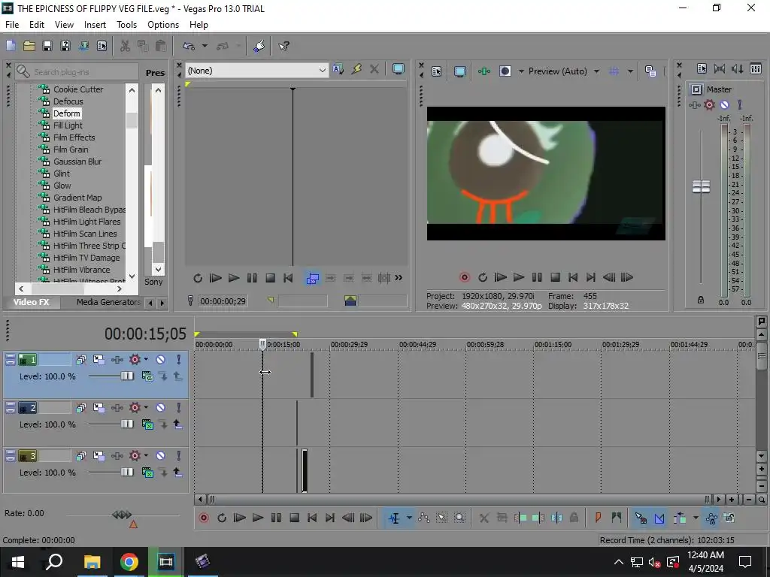
Task: Select the HitFilm Light Flares plug-in
Action: (x=87, y=222)
